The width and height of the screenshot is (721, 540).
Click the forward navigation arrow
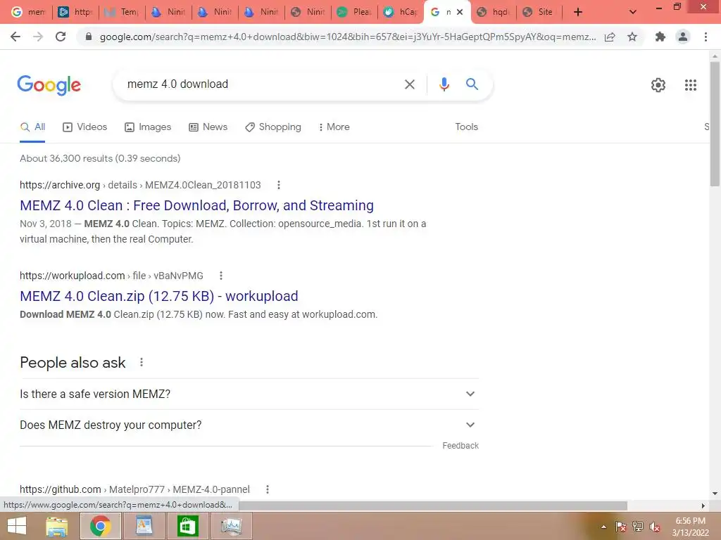pyautogui.click(x=38, y=37)
